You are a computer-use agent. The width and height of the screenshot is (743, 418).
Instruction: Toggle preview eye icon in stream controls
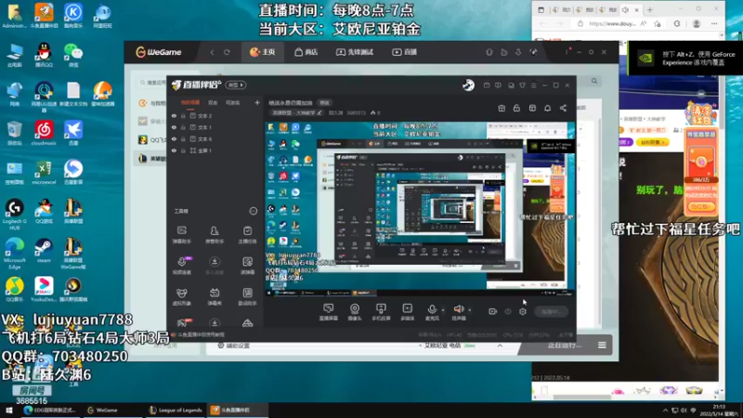508,311
